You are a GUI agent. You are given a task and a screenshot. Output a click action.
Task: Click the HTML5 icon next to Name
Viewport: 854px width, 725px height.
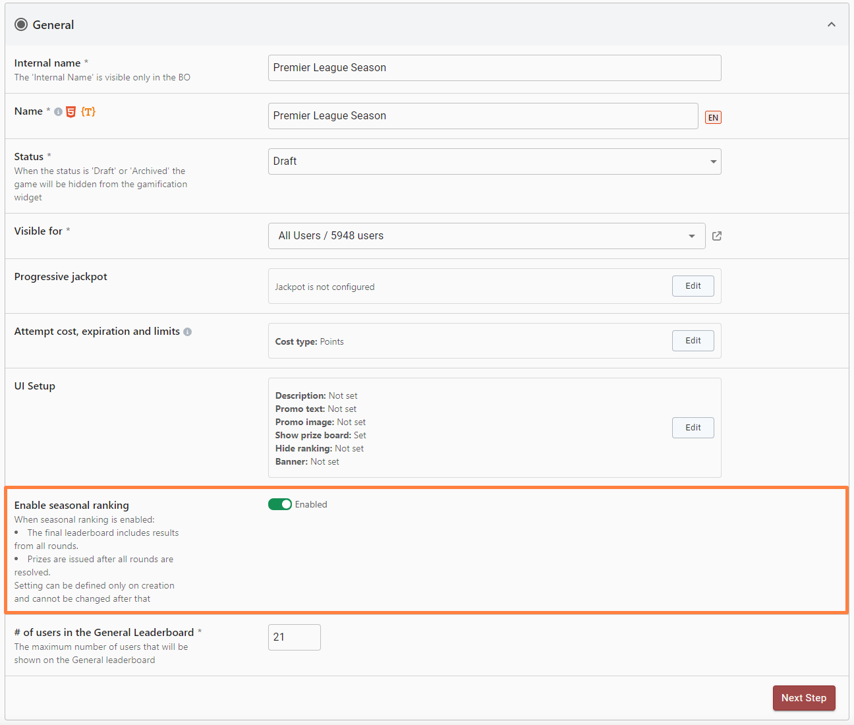point(71,112)
